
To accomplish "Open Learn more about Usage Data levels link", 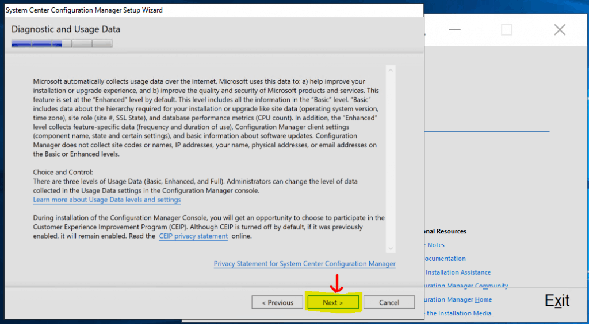I will (x=107, y=200).
